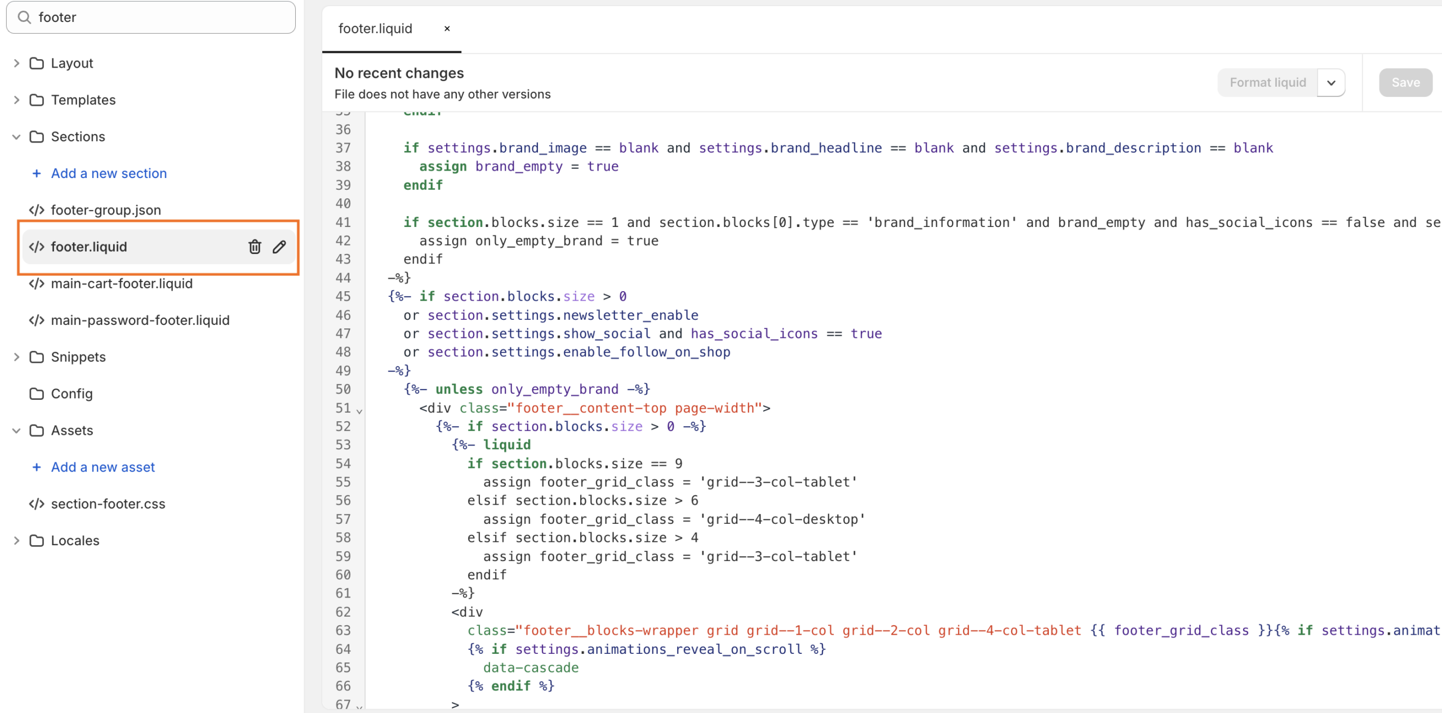This screenshot has height=713, width=1442.
Task: Click 'File does not have any other versions' text
Action: (443, 95)
